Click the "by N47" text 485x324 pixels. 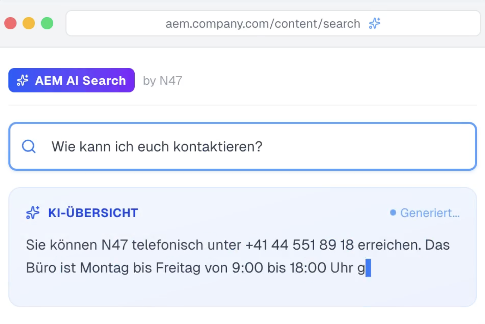[x=163, y=81]
